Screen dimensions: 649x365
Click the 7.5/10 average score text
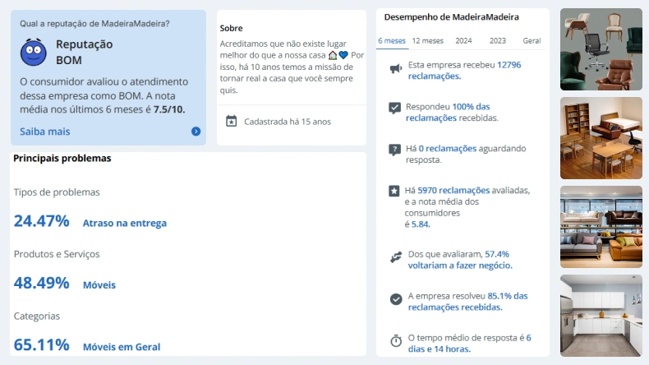[x=169, y=109]
